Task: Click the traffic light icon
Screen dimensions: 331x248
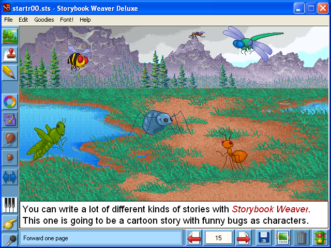Action: click(320, 238)
